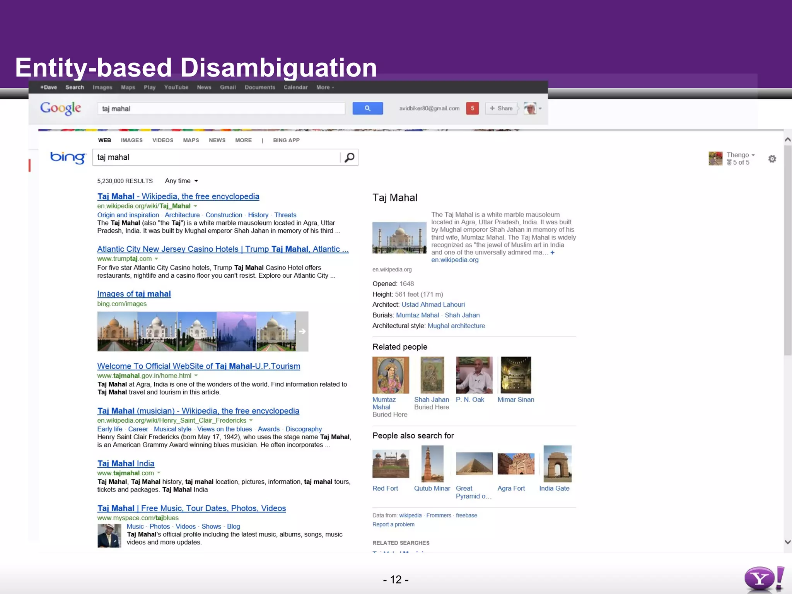This screenshot has width=792, height=594.
Task: Click Mughal architecture link
Action: pyautogui.click(x=456, y=326)
